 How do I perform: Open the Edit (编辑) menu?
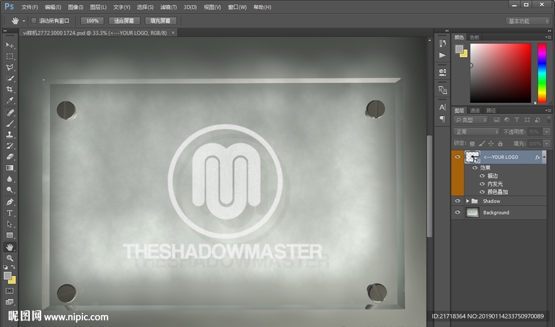pyautogui.click(x=53, y=7)
